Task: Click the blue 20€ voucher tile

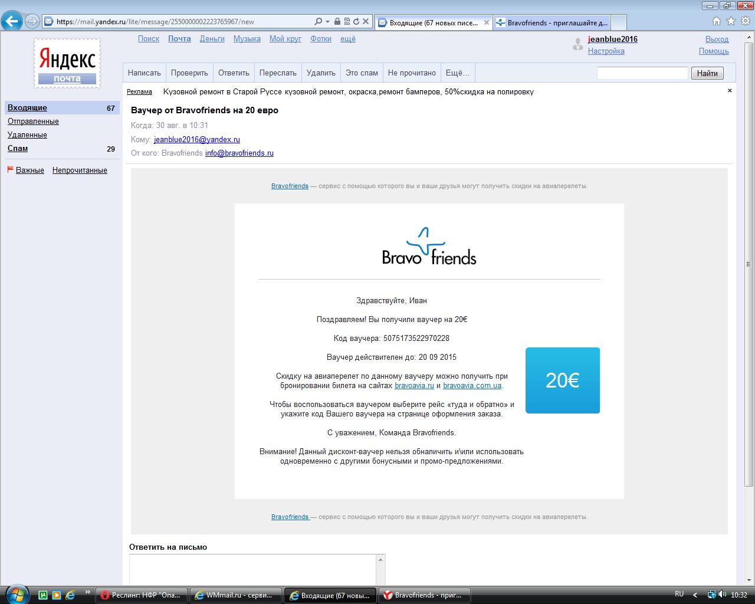Action: coord(562,380)
